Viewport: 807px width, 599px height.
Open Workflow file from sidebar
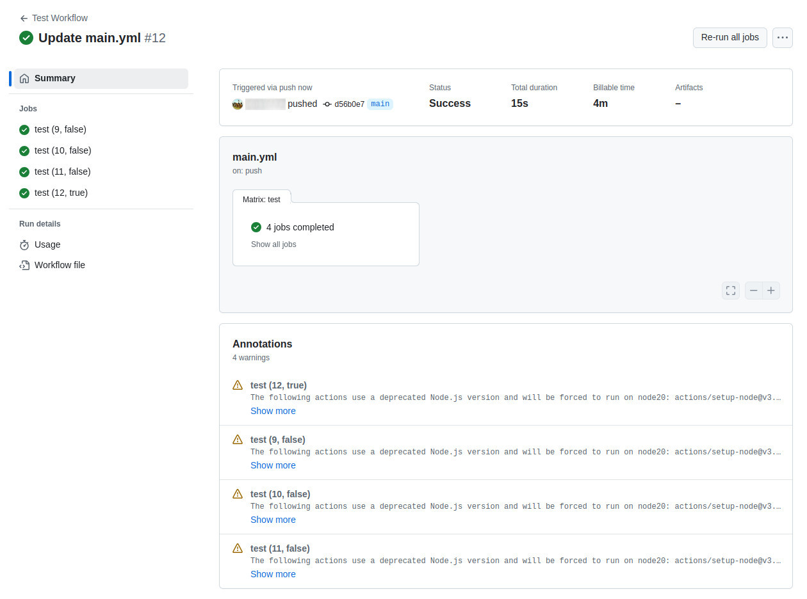click(60, 265)
